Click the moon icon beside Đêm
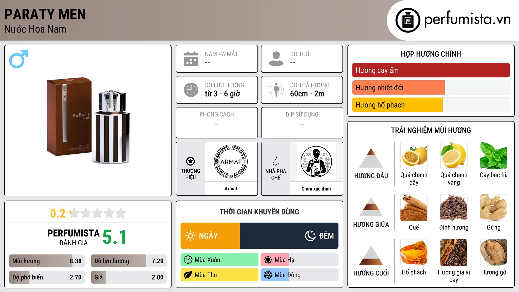Screen dimensions: 519x292 coord(310,236)
